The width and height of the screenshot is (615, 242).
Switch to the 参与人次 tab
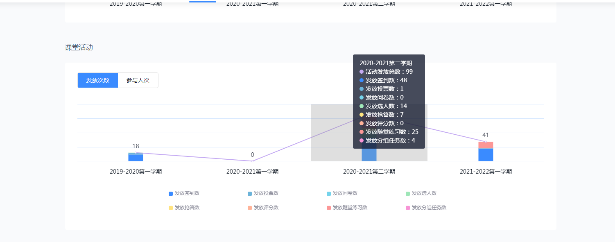pos(138,80)
